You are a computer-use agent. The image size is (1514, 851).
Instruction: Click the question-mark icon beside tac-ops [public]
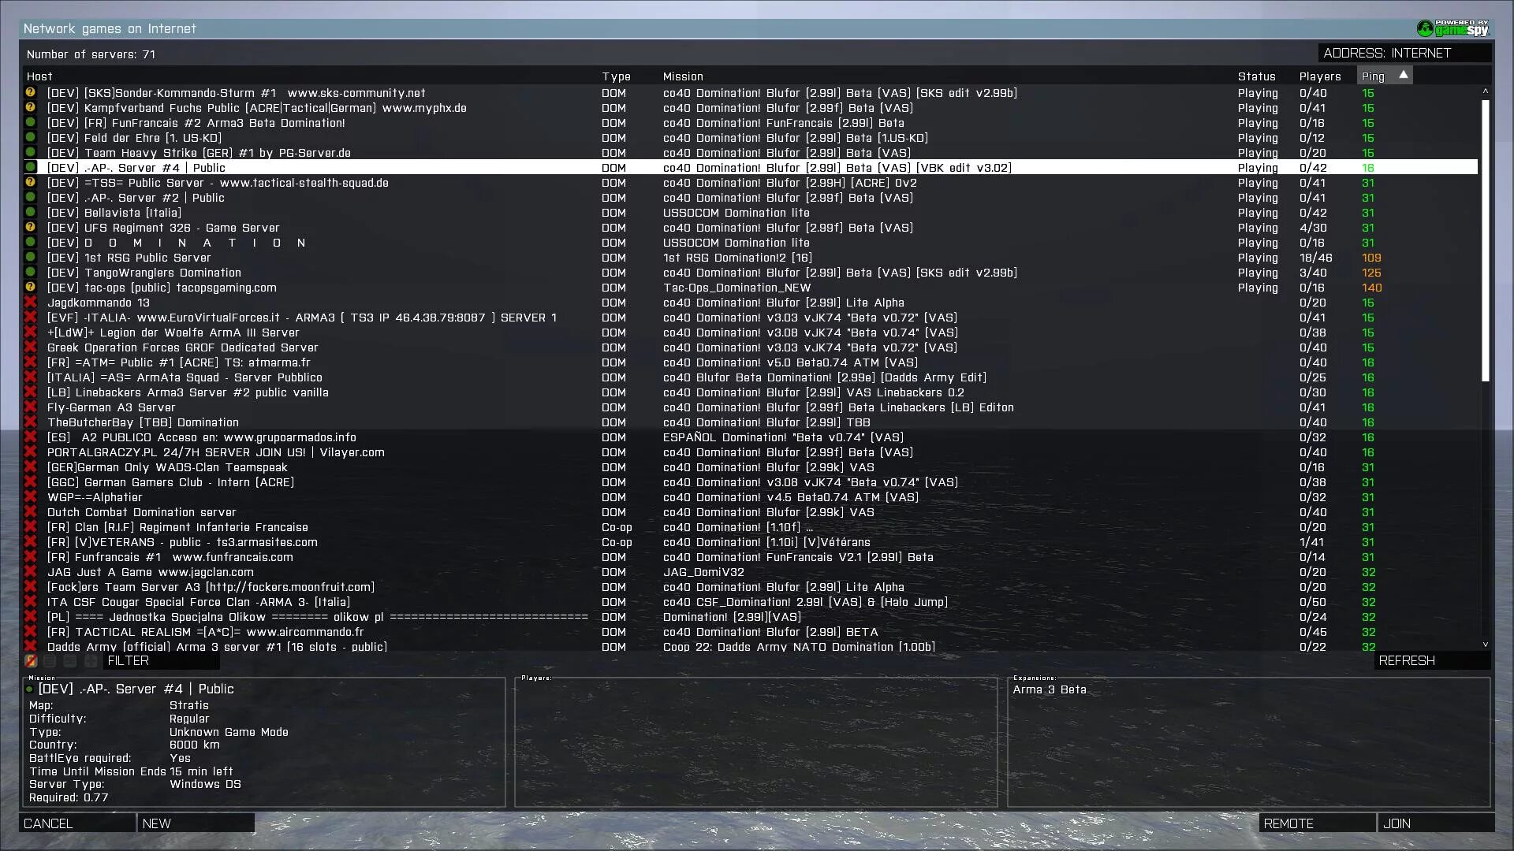(x=31, y=288)
